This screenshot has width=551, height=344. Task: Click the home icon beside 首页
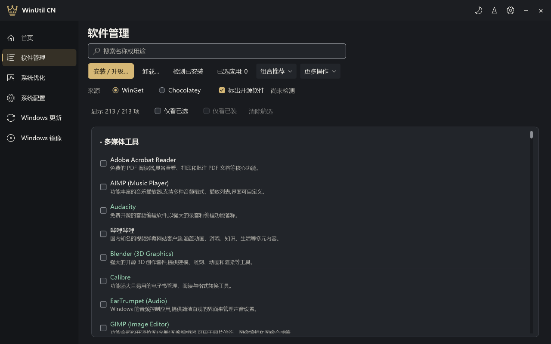11,38
